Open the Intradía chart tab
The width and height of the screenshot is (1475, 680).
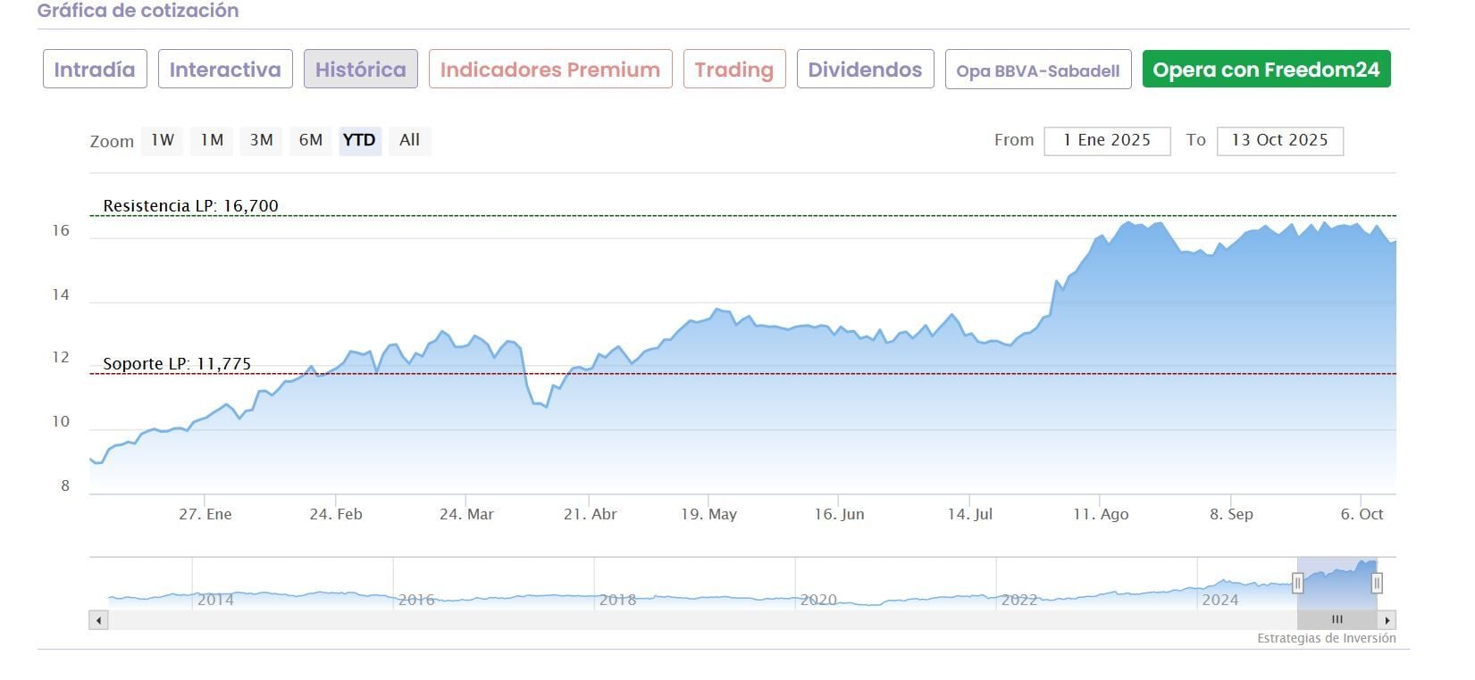[95, 70]
